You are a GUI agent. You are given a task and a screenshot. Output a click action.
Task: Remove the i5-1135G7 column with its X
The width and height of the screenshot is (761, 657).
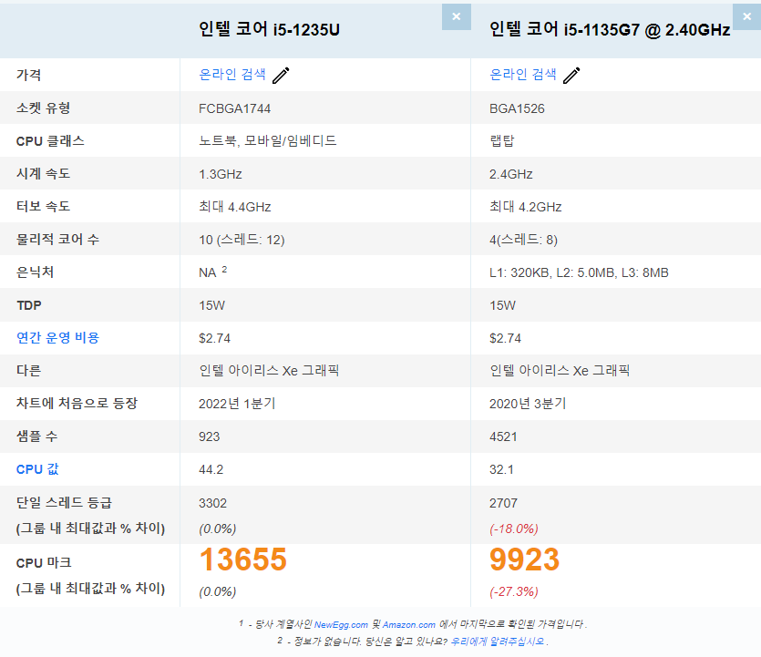[747, 17]
